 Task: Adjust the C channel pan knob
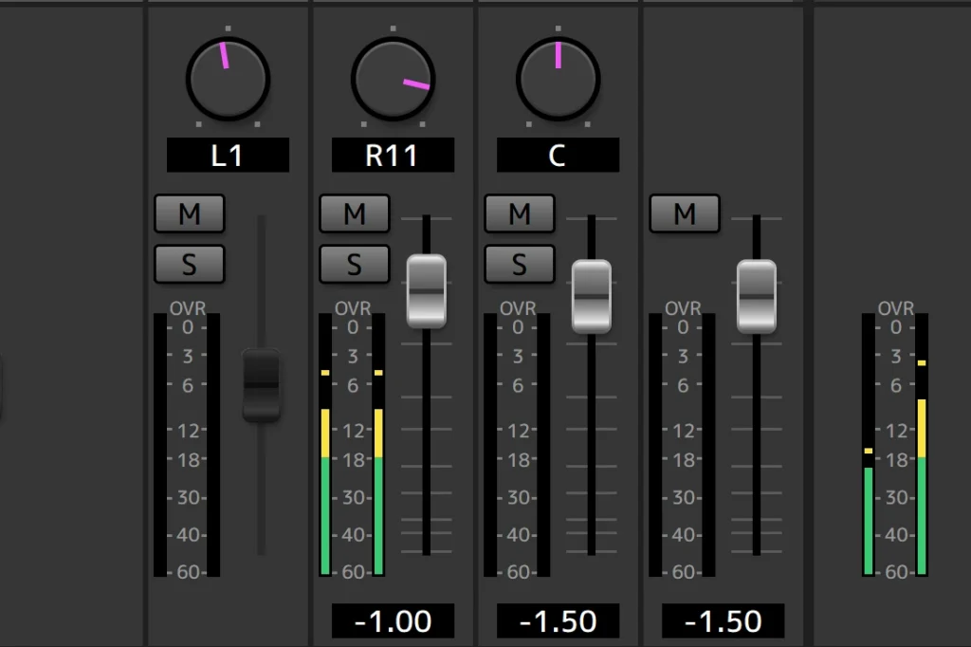[x=558, y=80]
